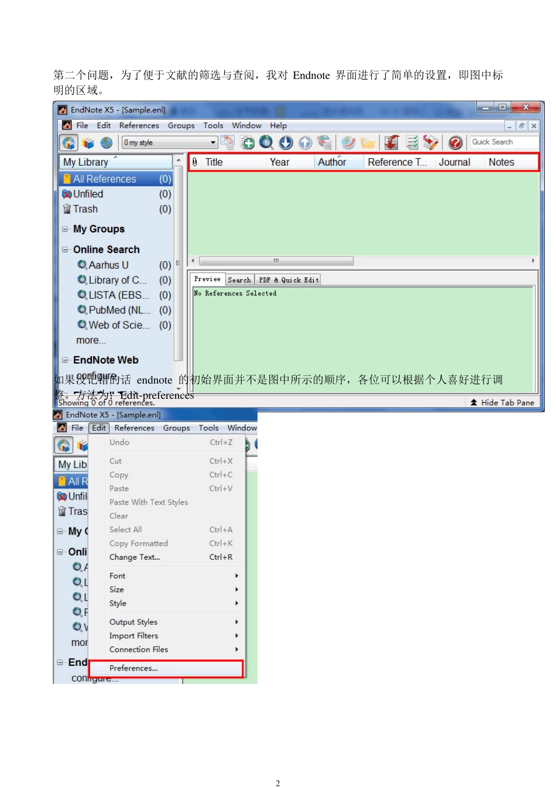The width and height of the screenshot is (556, 787).
Task: Switch to the Search tab
Action: (239, 280)
